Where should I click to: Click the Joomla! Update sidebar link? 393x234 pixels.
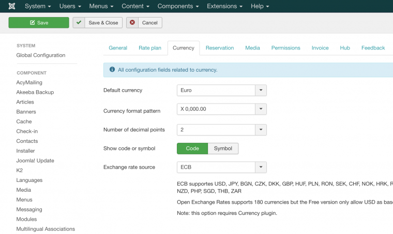pos(35,161)
